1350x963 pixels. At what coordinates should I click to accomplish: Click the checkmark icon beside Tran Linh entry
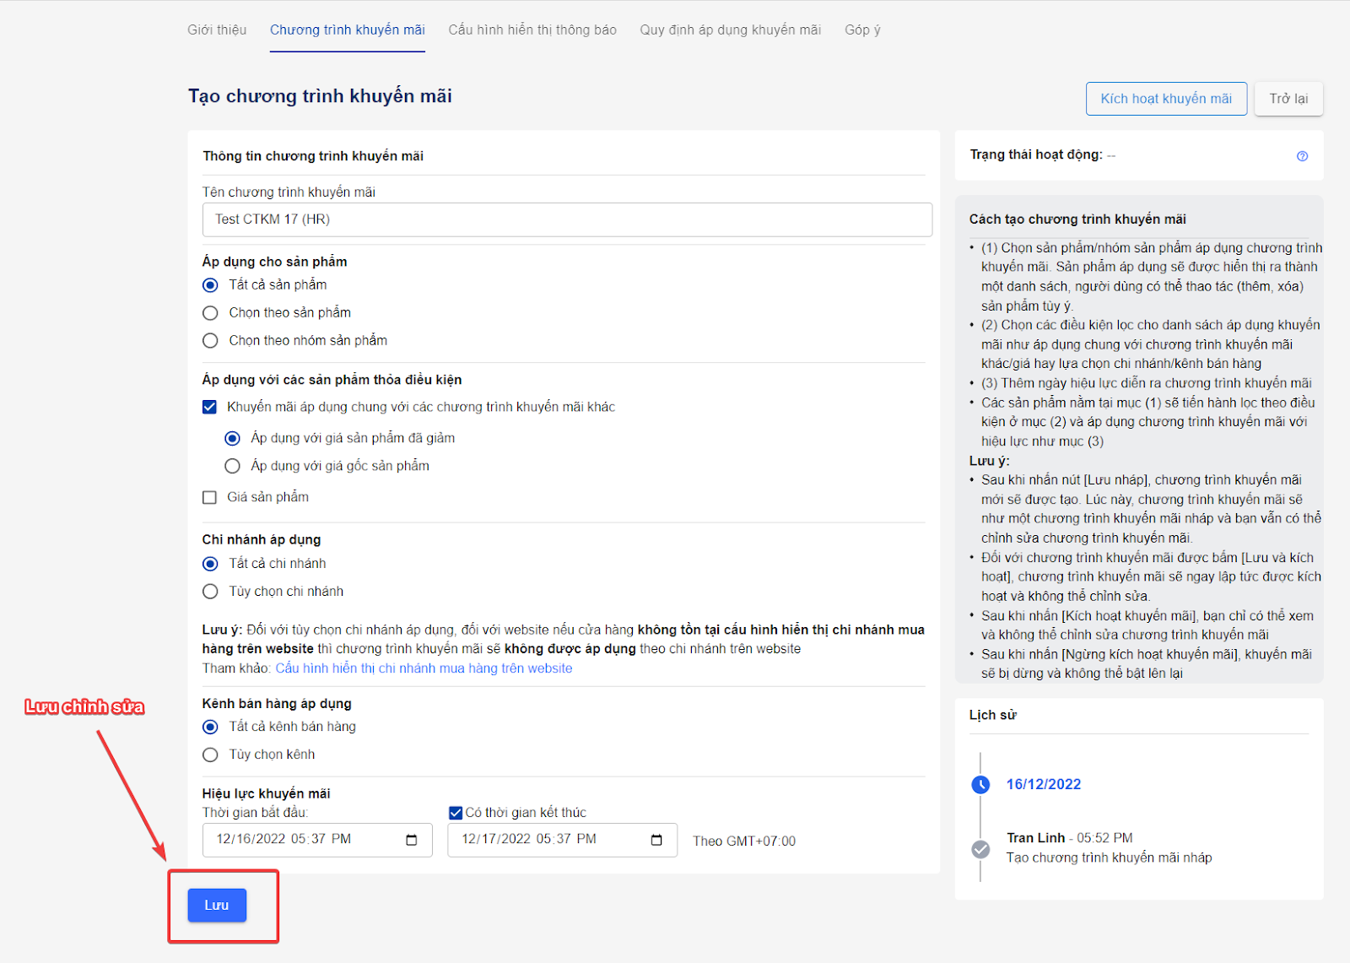coord(980,849)
